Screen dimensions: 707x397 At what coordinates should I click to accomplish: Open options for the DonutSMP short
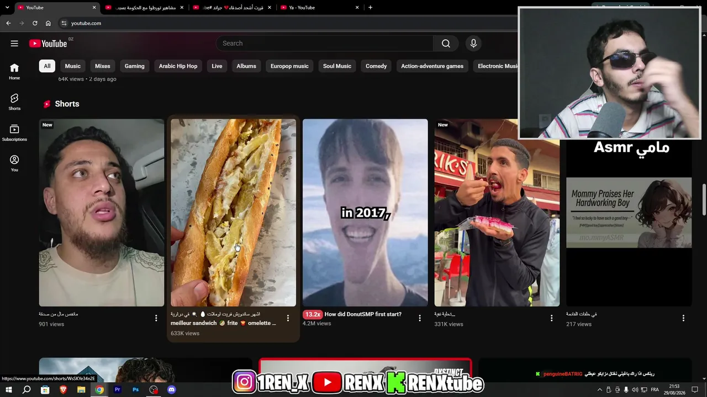click(x=420, y=318)
